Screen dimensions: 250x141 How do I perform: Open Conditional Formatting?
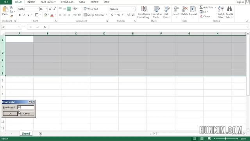(144, 13)
